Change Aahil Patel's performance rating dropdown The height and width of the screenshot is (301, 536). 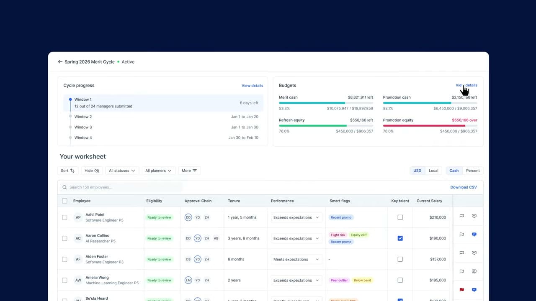296,217
